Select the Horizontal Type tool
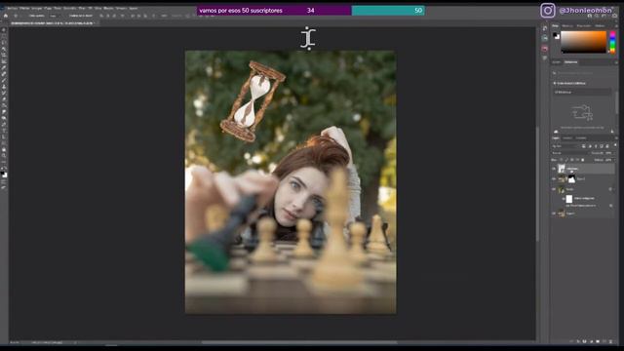624x351 pixels. 4,131
